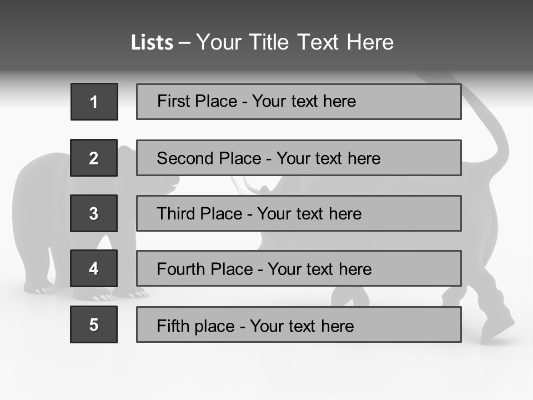Select the number 5 box

click(94, 324)
